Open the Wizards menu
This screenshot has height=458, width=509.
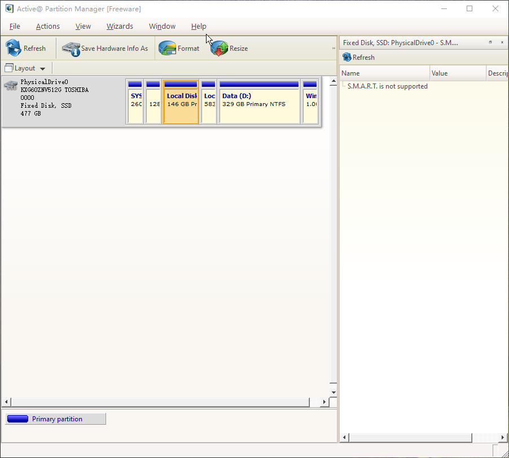pyautogui.click(x=120, y=27)
